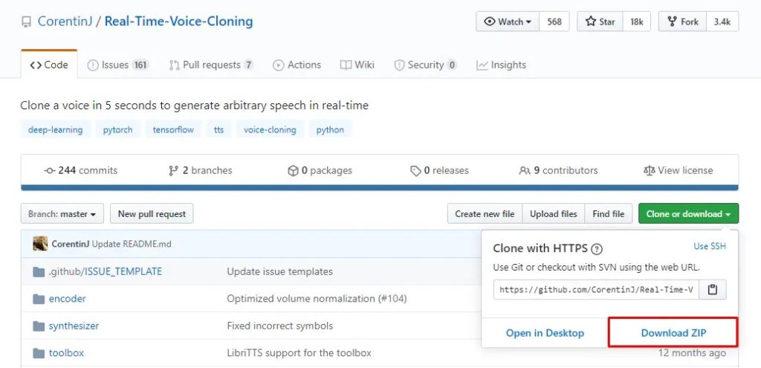Click the deep-learning topic tag
Image resolution: width=761 pixels, height=368 pixels.
click(x=55, y=129)
